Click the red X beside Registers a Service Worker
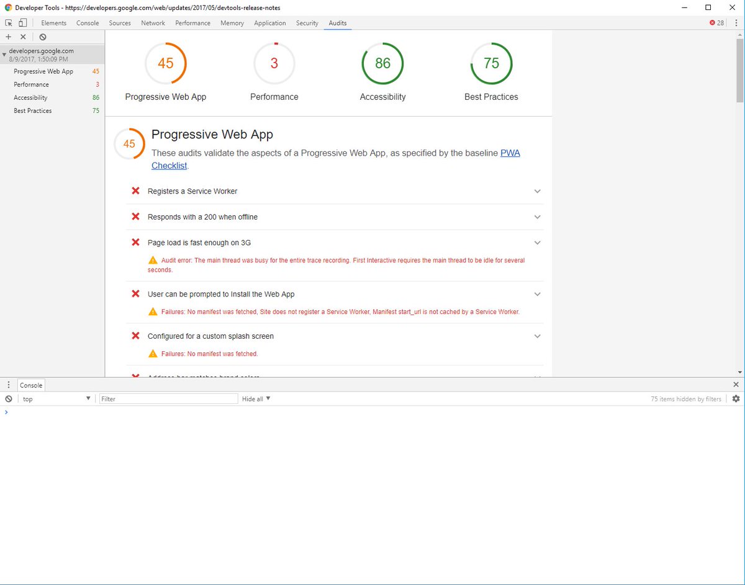The width and height of the screenshot is (745, 585). pos(135,191)
